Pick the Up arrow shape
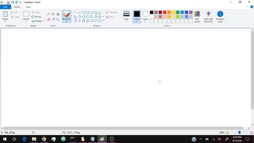The width and height of the screenshot is (254, 143). point(100,17)
